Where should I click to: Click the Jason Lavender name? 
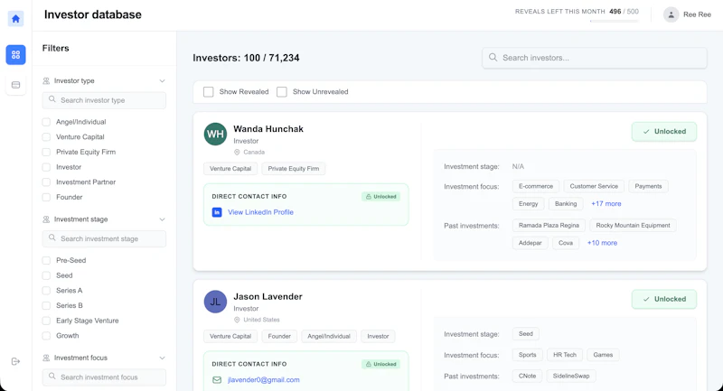[268, 296]
